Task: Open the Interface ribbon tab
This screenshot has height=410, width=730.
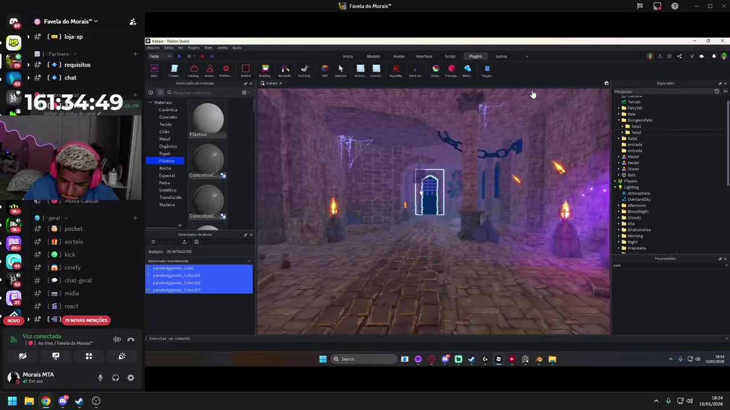Action: [x=424, y=56]
